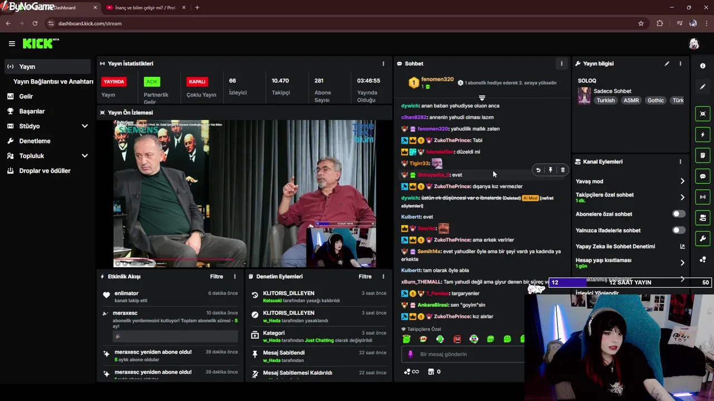Open external link icon for Yapay Zeka ile Sohbet Denetimi
714x401 pixels.
pos(682,246)
